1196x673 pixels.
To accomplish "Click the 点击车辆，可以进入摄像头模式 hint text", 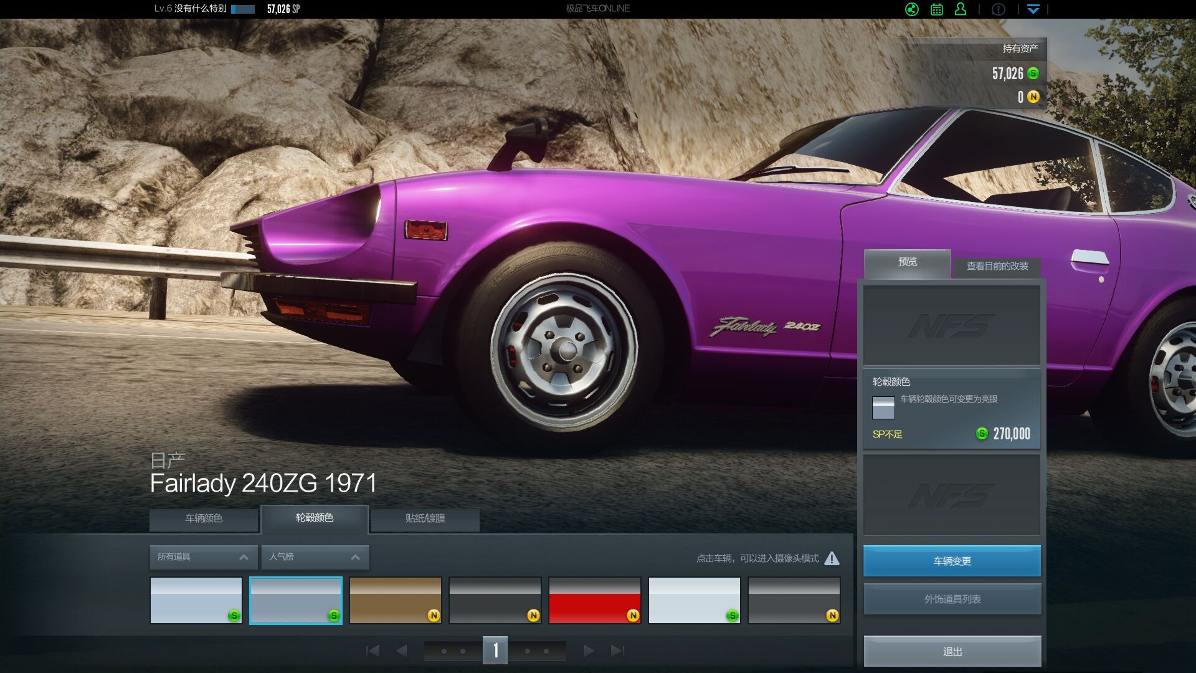I will tap(757, 558).
